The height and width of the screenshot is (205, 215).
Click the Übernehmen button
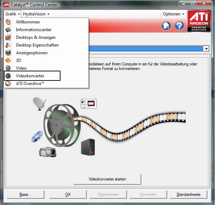point(108,194)
